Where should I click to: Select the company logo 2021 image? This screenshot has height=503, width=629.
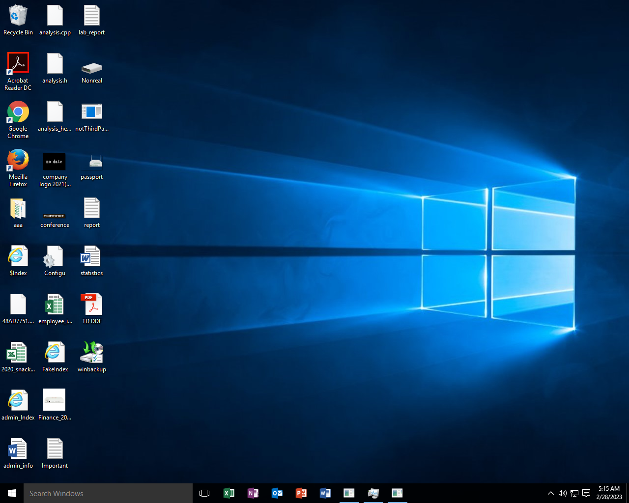[55, 169]
